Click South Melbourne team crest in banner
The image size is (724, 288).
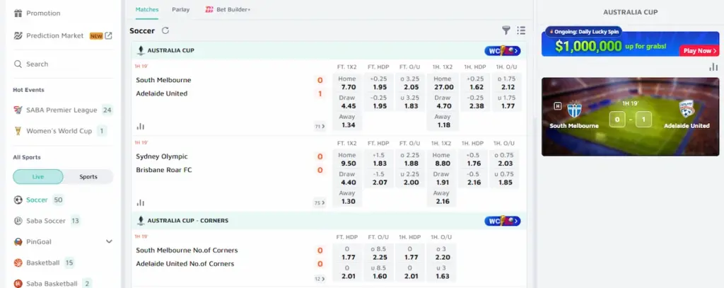[x=574, y=109]
